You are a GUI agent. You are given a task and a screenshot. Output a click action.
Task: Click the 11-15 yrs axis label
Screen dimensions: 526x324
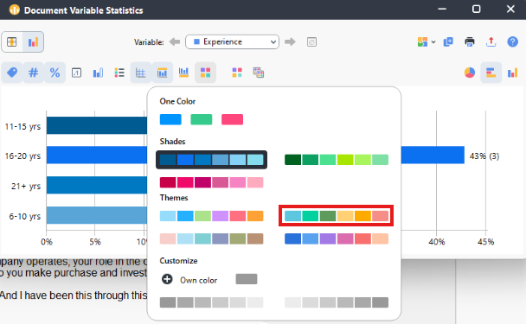22,127
